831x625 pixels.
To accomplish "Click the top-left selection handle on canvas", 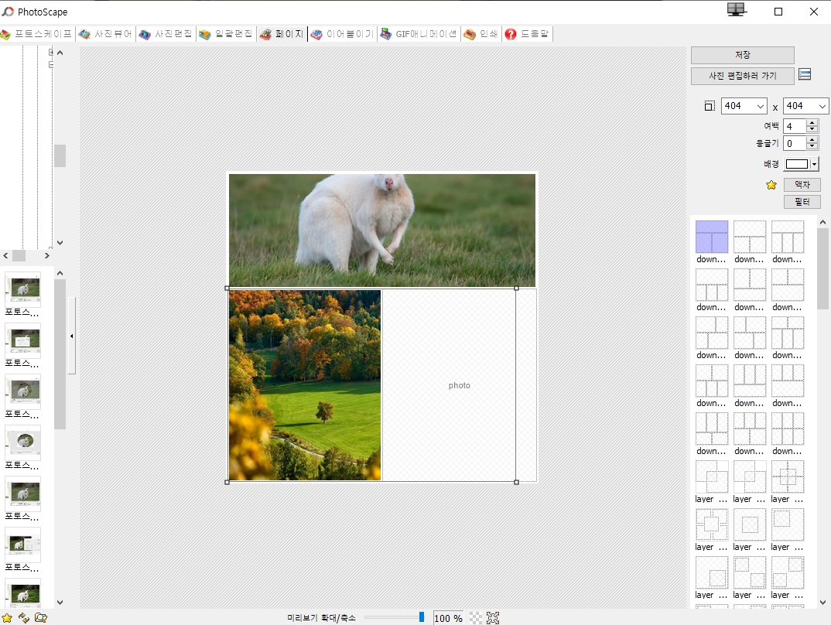I will pos(227,289).
